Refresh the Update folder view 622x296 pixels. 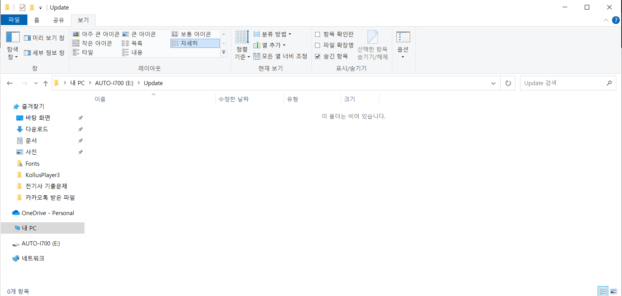click(508, 83)
